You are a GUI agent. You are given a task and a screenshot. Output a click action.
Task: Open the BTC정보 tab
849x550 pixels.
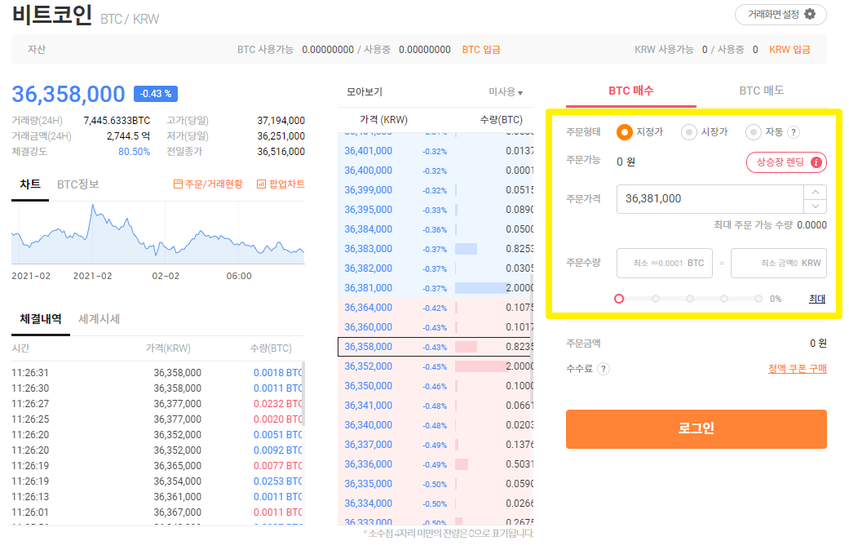(x=78, y=184)
